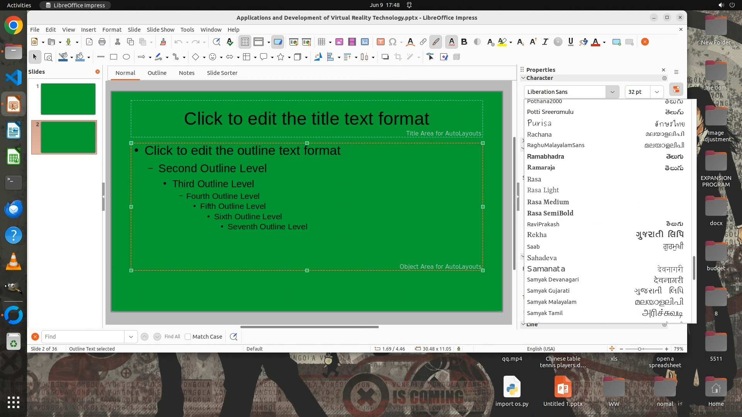Click the Insert Hyperlink chain icon
The image size is (742, 417).
coord(423,42)
